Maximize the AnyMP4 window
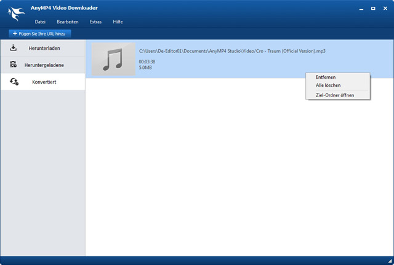The height and width of the screenshot is (265, 394). [x=373, y=9]
